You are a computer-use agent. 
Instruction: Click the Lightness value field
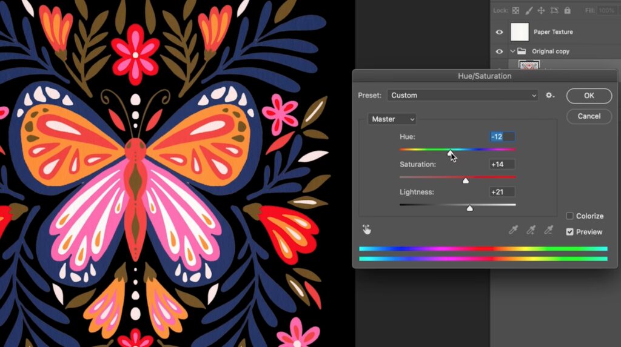click(502, 192)
